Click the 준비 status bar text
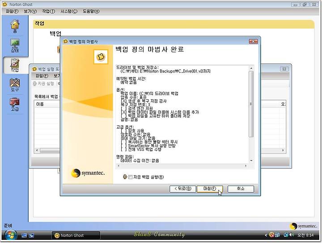The height and width of the screenshot is (243, 322). (x=8, y=226)
